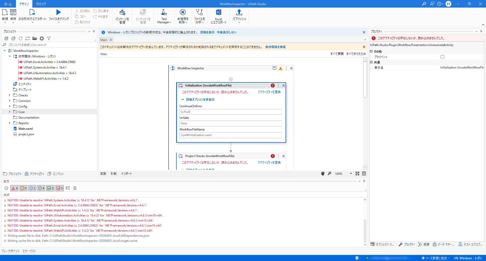Open the 100% zoom level dropdown

[x=351, y=173]
